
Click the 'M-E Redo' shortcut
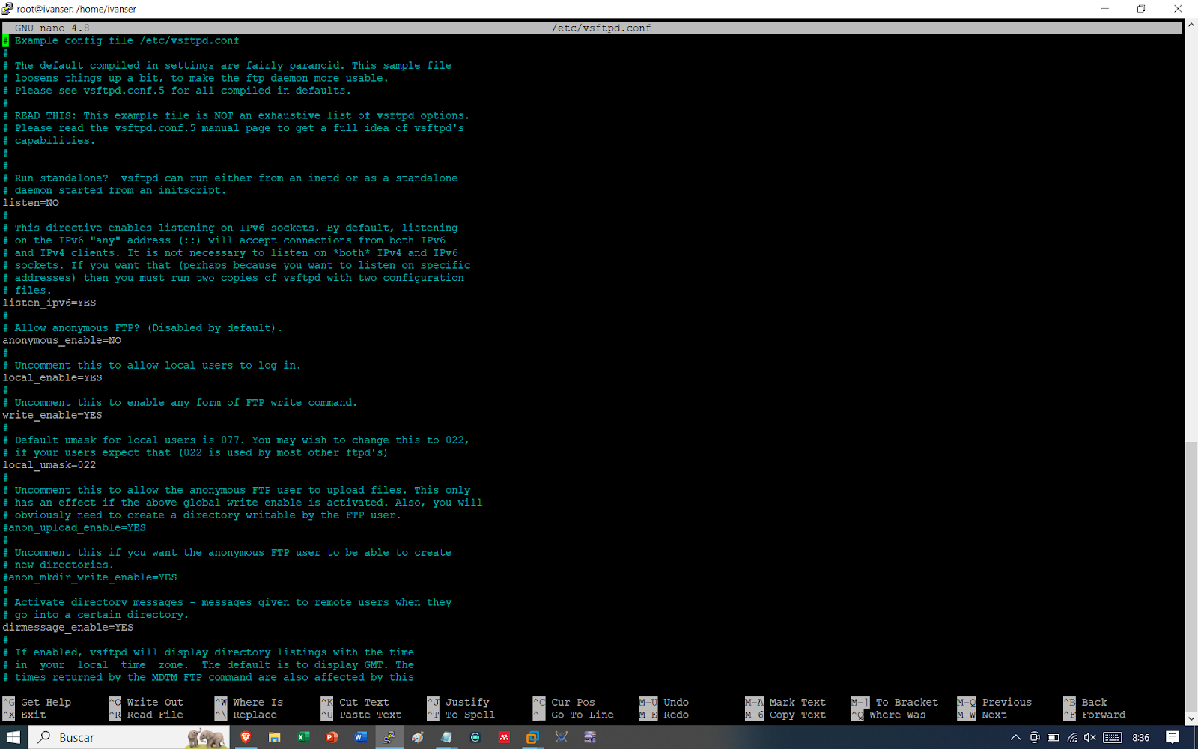(x=664, y=715)
